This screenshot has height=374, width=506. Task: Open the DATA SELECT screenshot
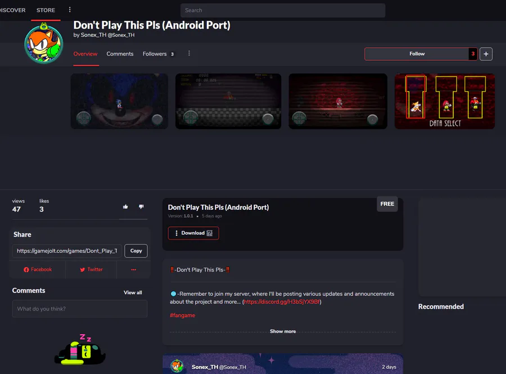[444, 101]
